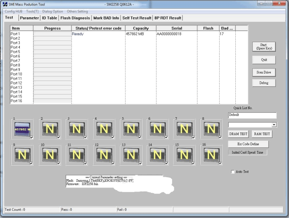Open the Mark BAD Info tab

(106, 18)
